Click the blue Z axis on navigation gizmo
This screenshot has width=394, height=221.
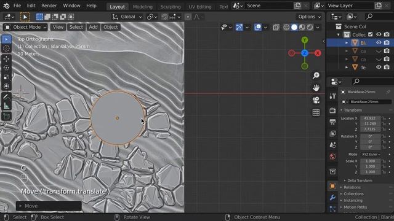pyautogui.click(x=305, y=53)
